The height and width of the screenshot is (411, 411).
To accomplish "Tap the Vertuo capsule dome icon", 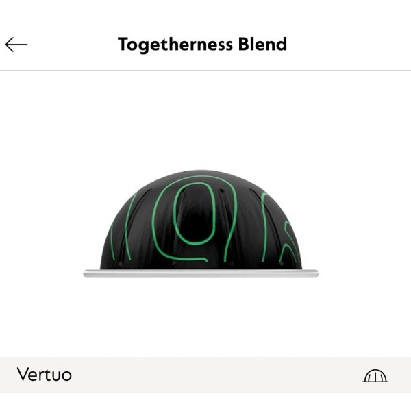I will tap(375, 375).
